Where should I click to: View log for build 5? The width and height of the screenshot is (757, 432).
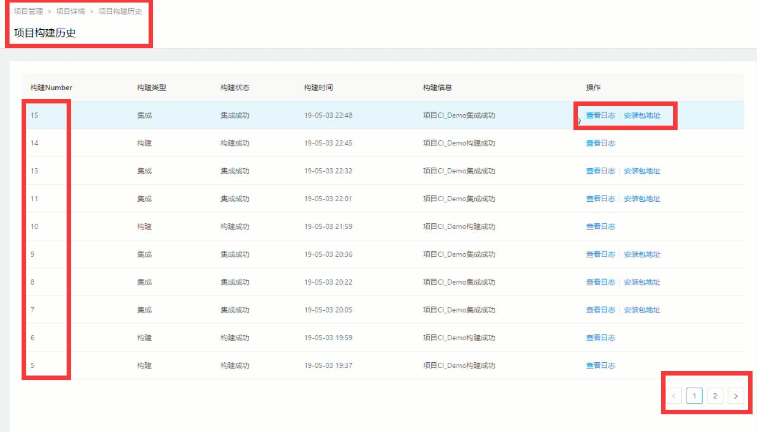pyautogui.click(x=601, y=365)
